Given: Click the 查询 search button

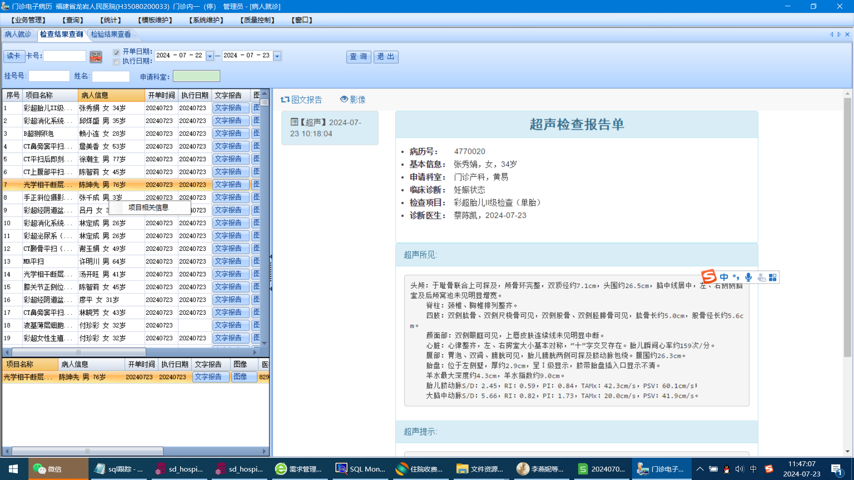Looking at the screenshot, I should tap(359, 56).
